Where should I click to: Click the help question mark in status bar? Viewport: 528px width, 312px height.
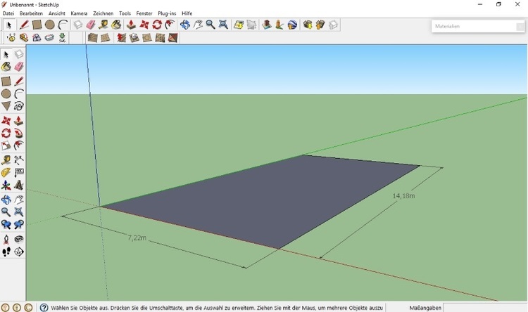(44, 308)
